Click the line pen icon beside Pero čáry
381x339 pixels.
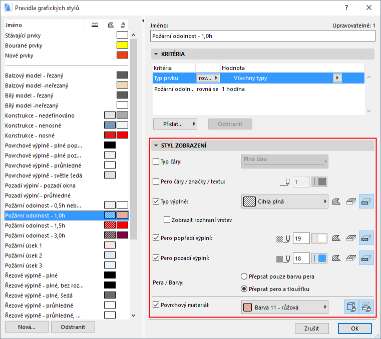pyautogui.click(x=285, y=182)
